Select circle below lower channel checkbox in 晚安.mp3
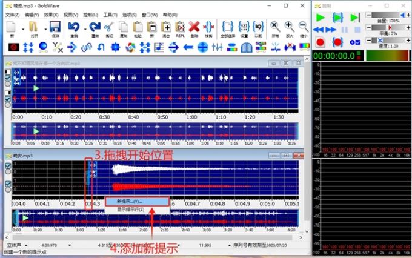The image size is (412, 258). 8,190
